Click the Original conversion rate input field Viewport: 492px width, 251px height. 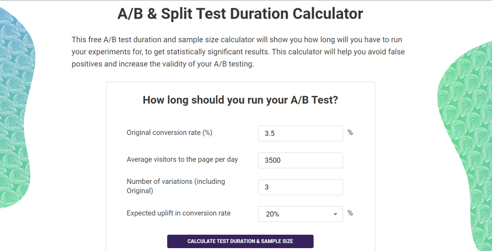[300, 133]
